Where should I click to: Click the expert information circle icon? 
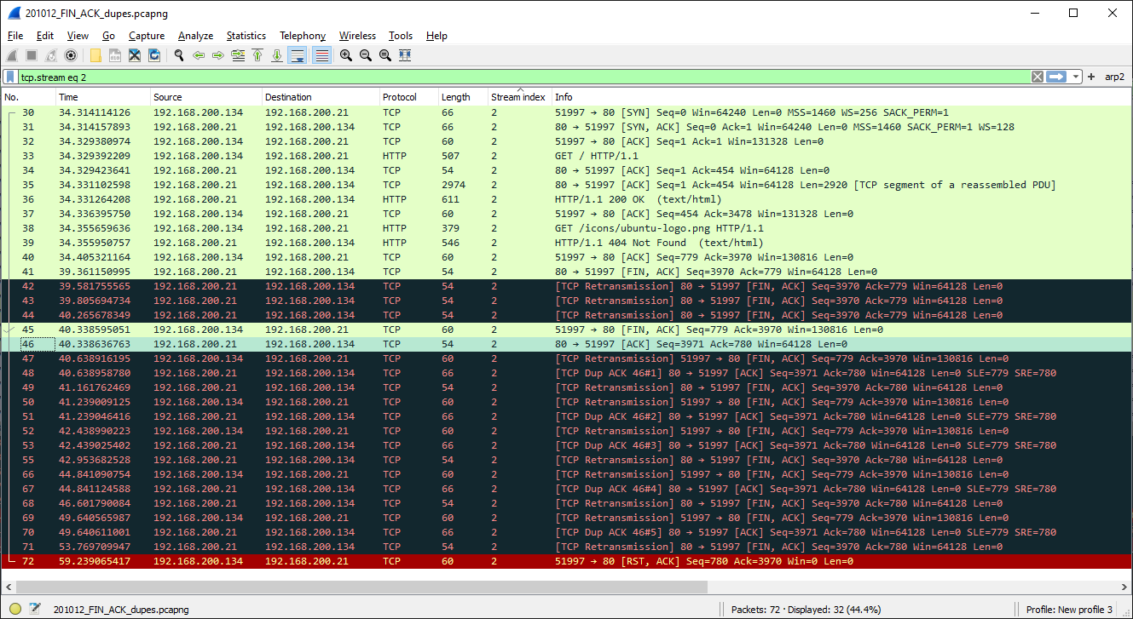(x=15, y=609)
